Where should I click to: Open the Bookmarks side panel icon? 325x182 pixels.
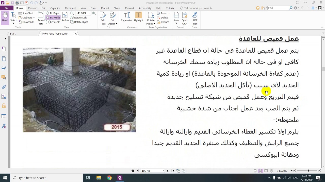coord(4,49)
